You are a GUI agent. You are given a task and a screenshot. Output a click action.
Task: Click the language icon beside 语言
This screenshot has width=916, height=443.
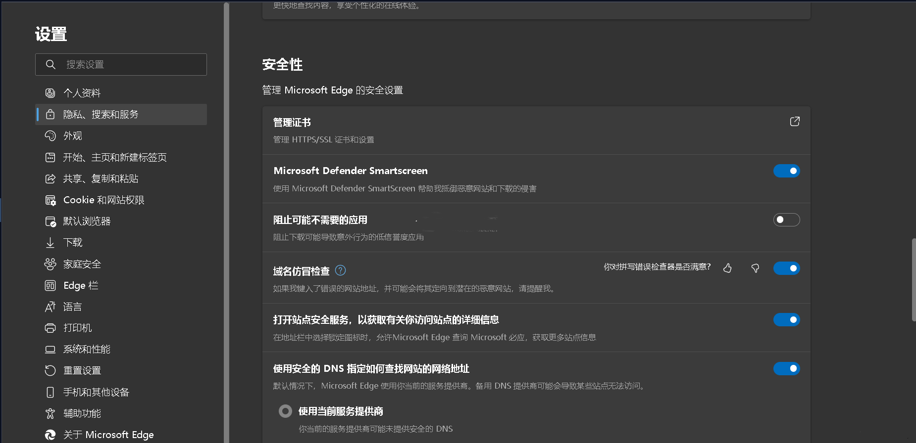pos(50,307)
